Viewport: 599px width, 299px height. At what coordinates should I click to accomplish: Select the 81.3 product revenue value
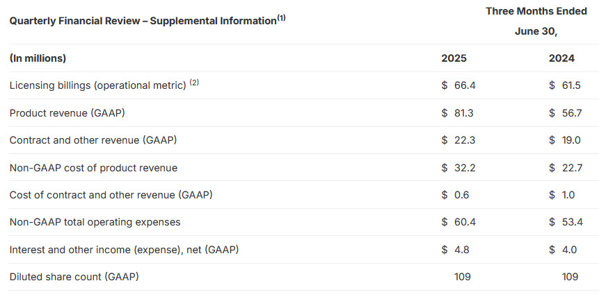pos(464,113)
